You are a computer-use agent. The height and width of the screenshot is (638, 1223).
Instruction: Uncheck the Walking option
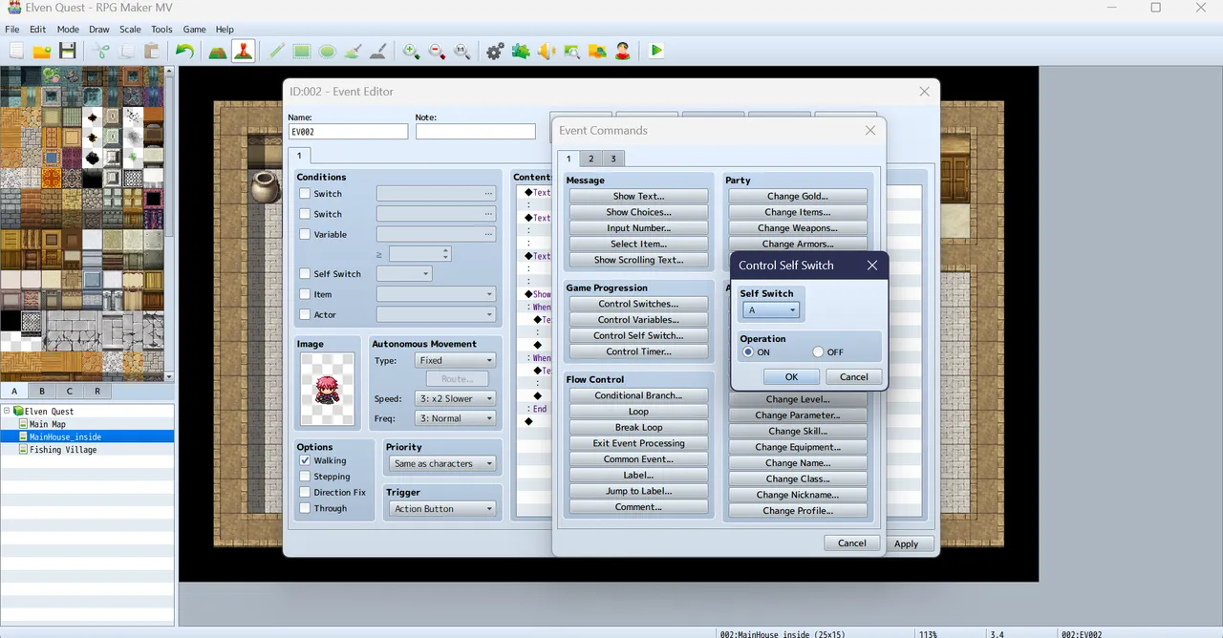click(x=305, y=460)
